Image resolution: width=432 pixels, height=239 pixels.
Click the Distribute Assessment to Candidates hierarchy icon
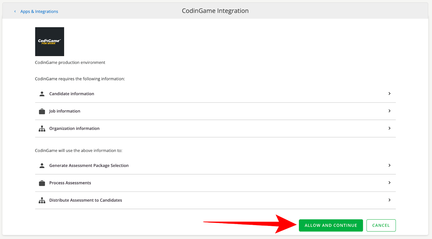pos(42,201)
